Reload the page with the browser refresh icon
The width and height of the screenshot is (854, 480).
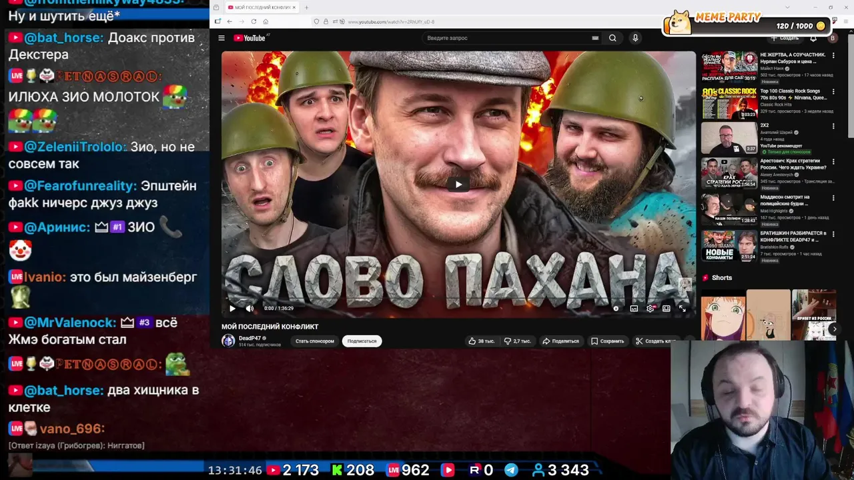pos(254,21)
